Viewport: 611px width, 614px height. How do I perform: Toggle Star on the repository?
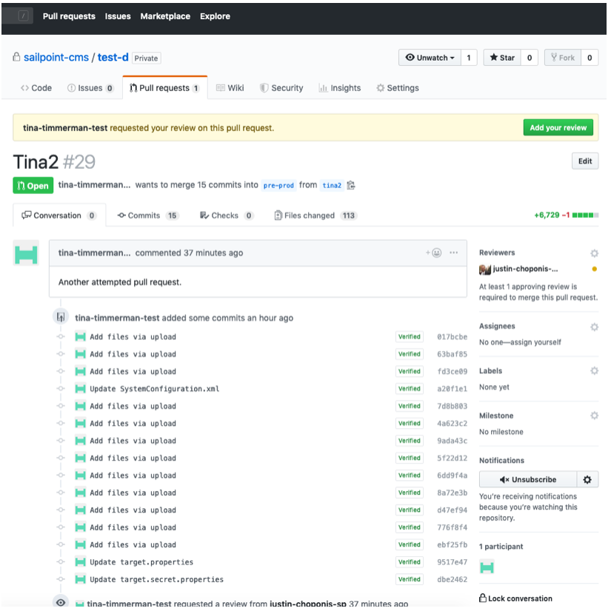[502, 58]
